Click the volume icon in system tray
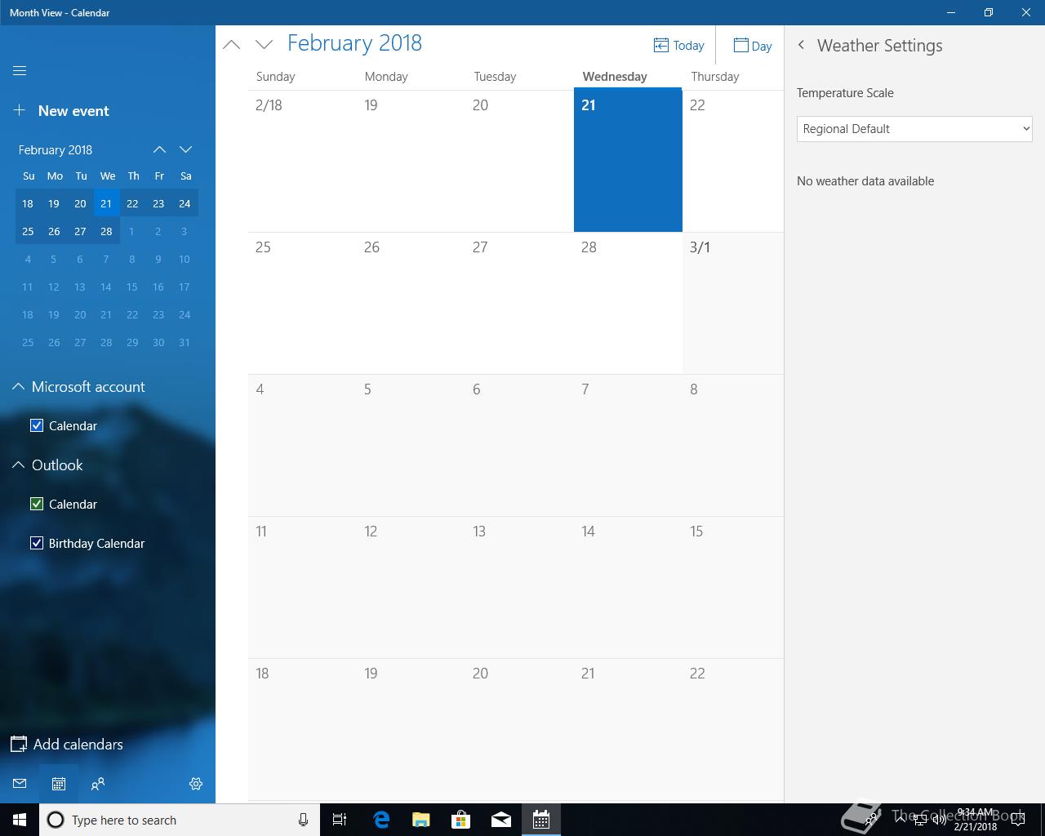The height and width of the screenshot is (836, 1045). (x=939, y=820)
